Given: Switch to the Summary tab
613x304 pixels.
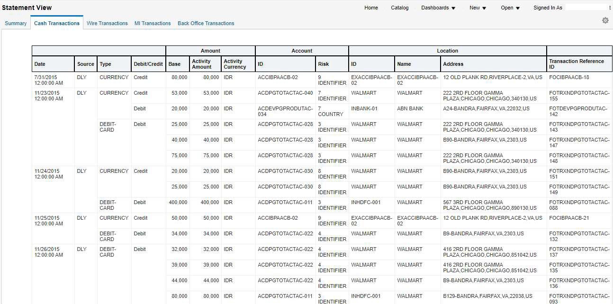Looking at the screenshot, I should click(16, 23).
